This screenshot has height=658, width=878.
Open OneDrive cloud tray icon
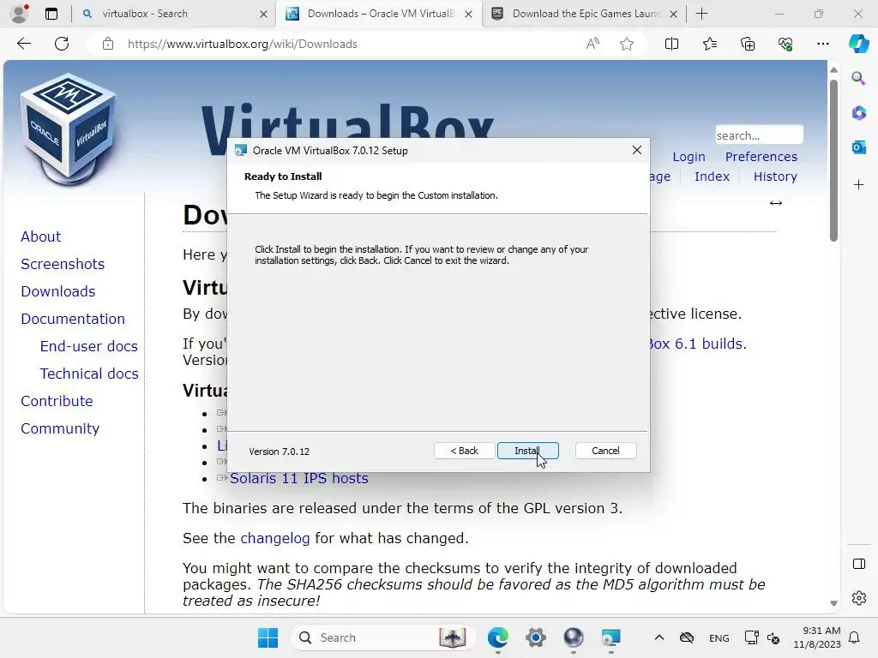coord(687,637)
